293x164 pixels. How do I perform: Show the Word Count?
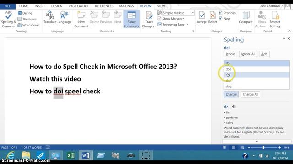click(29, 25)
